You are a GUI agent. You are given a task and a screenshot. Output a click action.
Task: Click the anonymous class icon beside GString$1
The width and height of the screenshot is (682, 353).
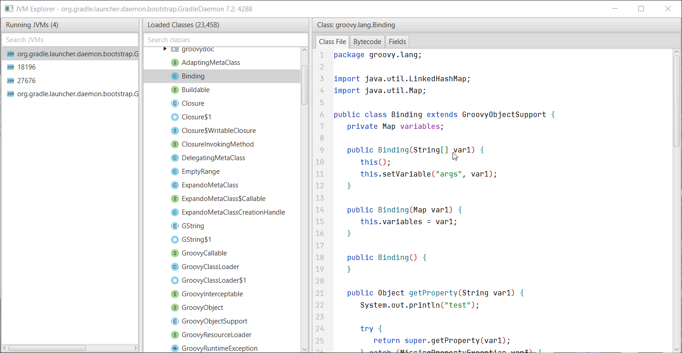[x=174, y=240]
